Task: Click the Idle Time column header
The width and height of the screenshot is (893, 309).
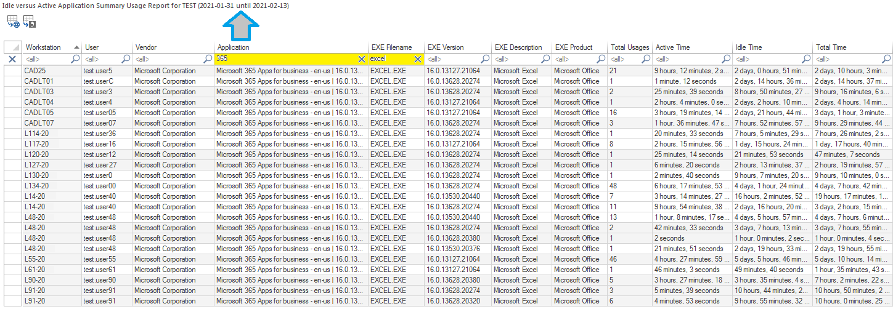Action: coord(749,47)
